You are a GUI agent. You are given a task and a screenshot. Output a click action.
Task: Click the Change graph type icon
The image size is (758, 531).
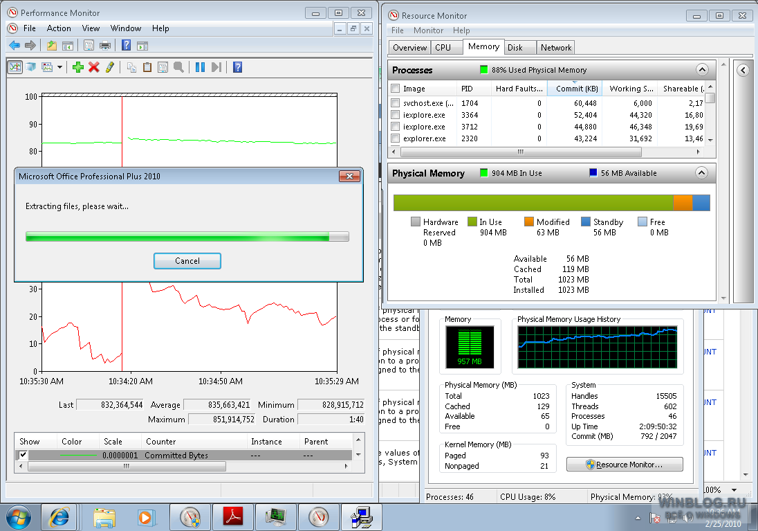point(47,66)
